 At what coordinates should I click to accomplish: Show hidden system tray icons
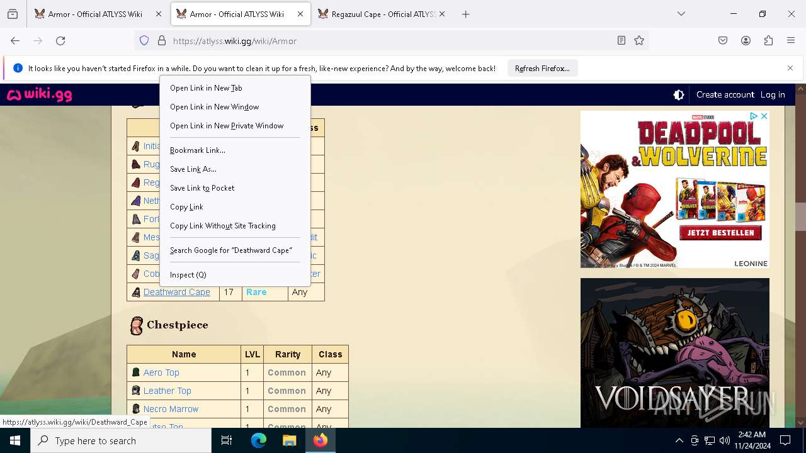679,440
